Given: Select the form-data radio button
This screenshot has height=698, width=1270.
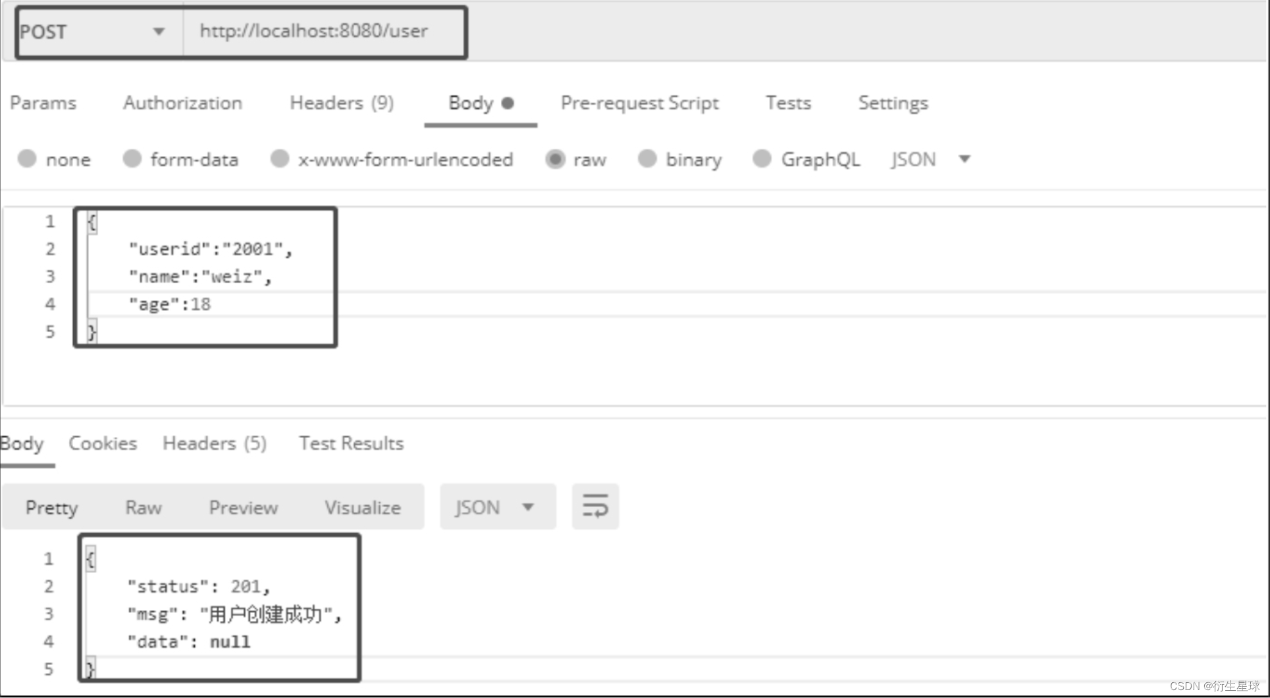Looking at the screenshot, I should pos(132,159).
